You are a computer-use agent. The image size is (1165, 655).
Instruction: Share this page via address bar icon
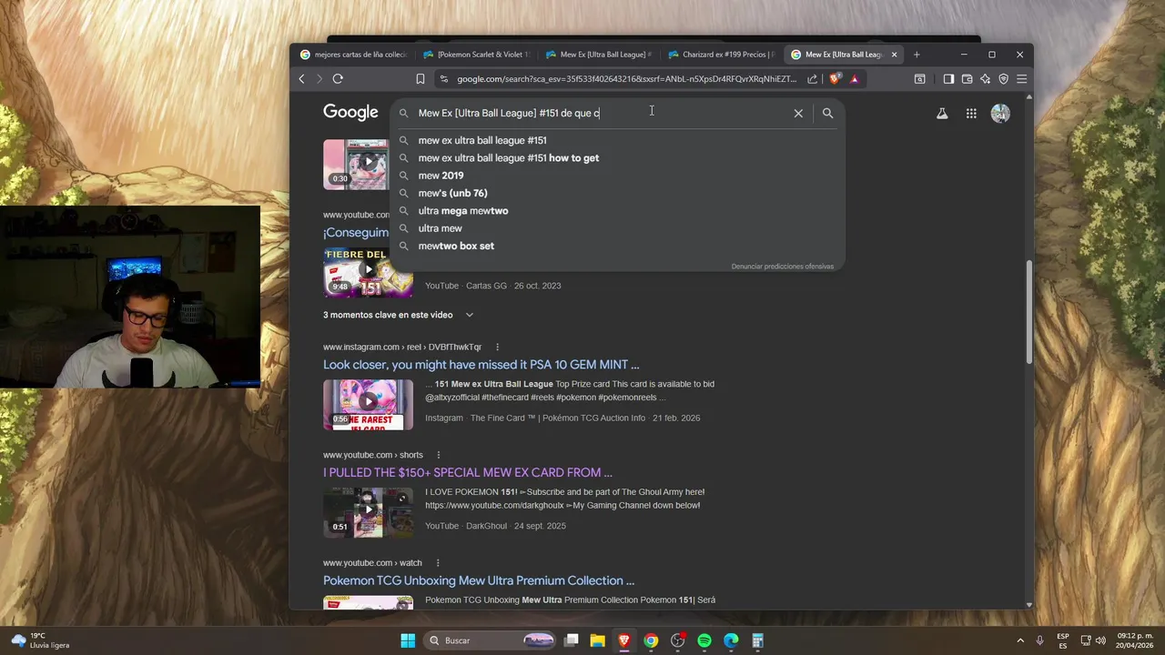(x=812, y=79)
